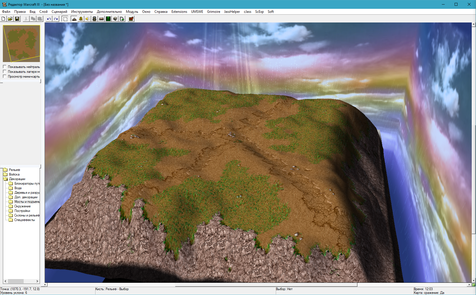Open the Soft menu

coord(271,12)
